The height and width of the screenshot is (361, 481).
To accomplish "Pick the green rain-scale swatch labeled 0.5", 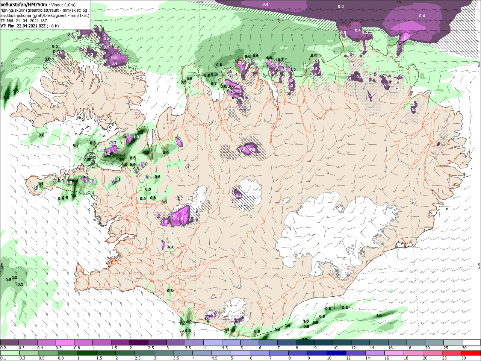I will pyautogui.click(x=48, y=353).
